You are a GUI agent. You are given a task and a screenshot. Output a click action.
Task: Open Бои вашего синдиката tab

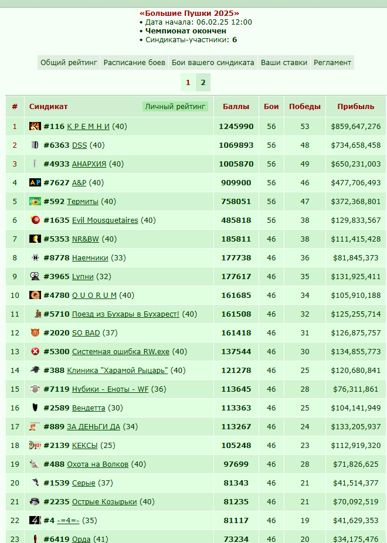point(213,63)
